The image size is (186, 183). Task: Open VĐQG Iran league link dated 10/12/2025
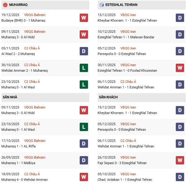(128, 32)
